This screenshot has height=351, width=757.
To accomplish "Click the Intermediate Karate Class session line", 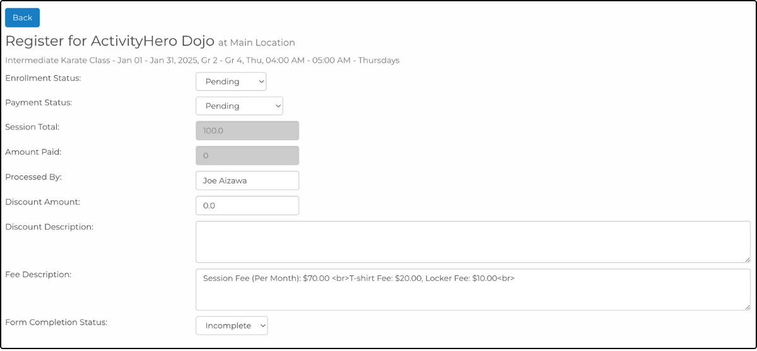I will pyautogui.click(x=202, y=61).
